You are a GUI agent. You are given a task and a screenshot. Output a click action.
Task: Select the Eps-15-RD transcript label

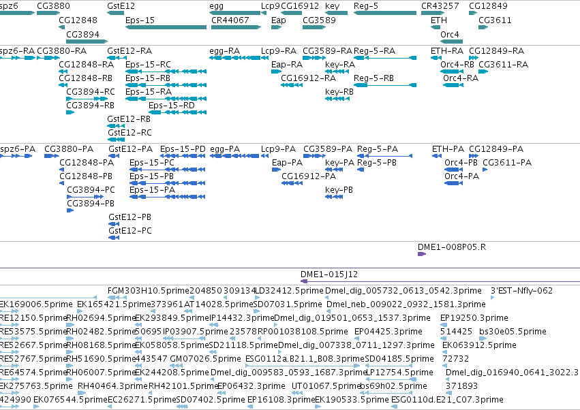pyautogui.click(x=172, y=106)
